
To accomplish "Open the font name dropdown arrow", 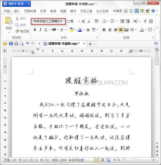I will pos(64,21).
